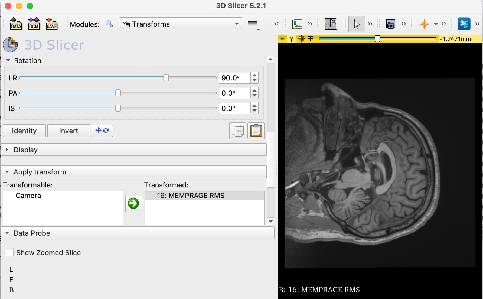Click the Identity button
The width and height of the screenshot is (483, 299).
pyautogui.click(x=24, y=131)
